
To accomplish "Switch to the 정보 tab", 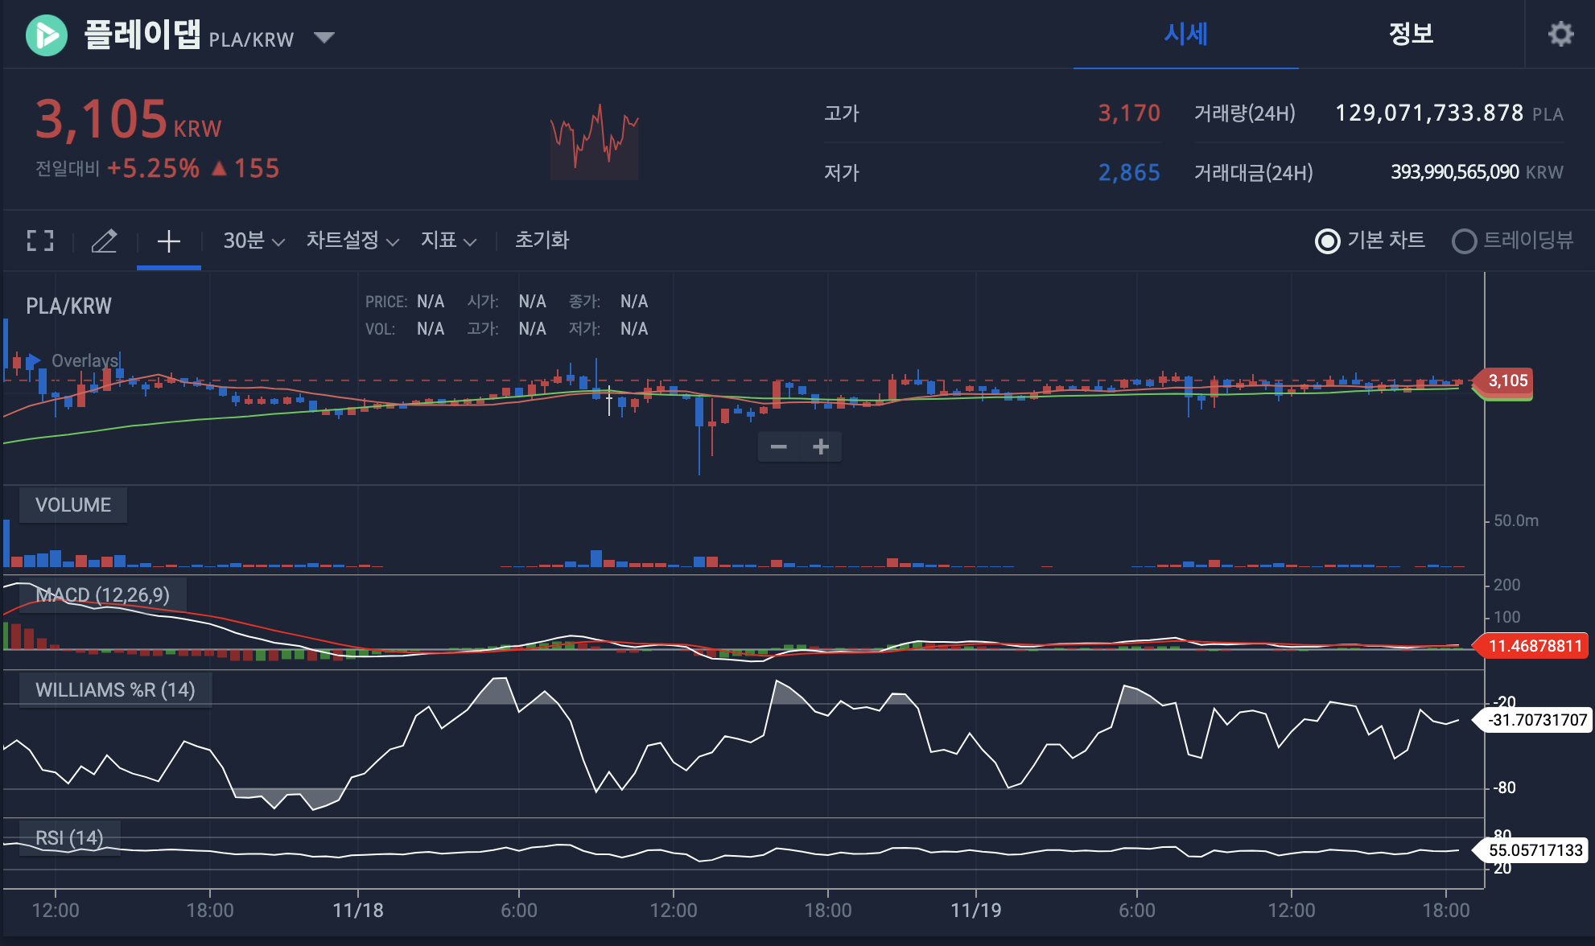I will tap(1411, 34).
